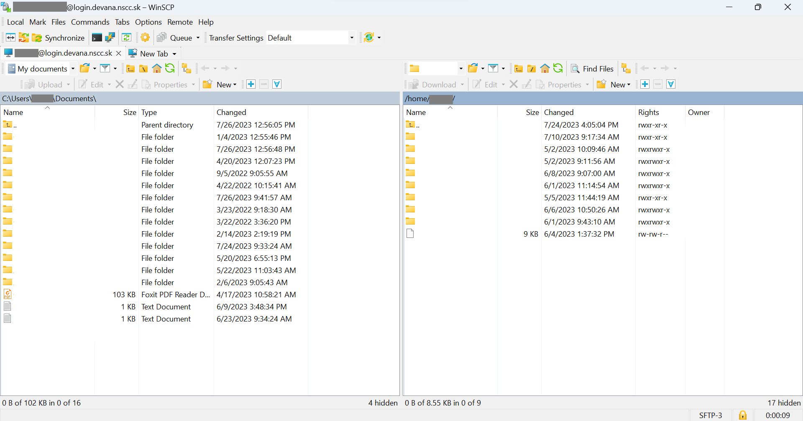Image resolution: width=803 pixels, height=421 pixels.
Task: Open session in PuTTY icon
Action: [110, 38]
